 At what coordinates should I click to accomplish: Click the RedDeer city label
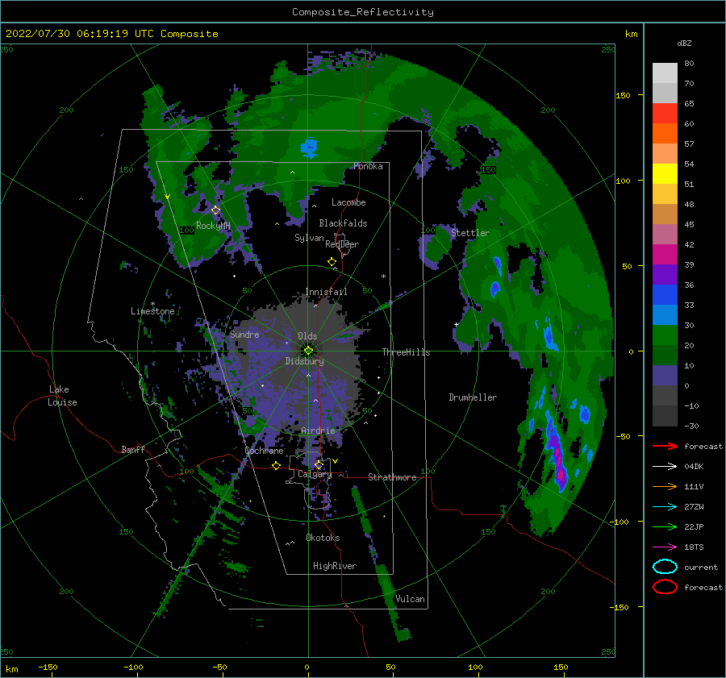pos(342,244)
